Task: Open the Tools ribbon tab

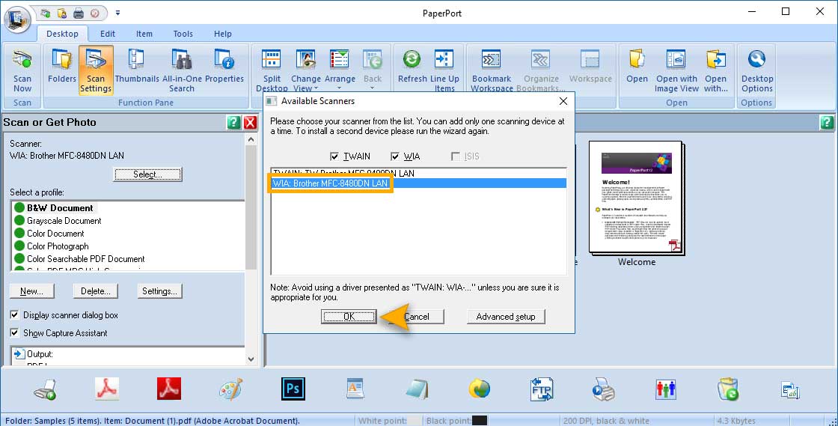Action: click(x=183, y=34)
